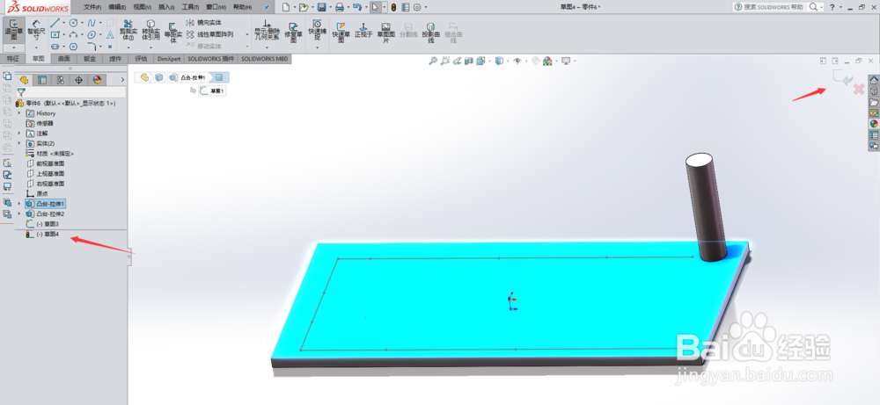
Task: Open the 视图 (View) menu
Action: coord(142,7)
